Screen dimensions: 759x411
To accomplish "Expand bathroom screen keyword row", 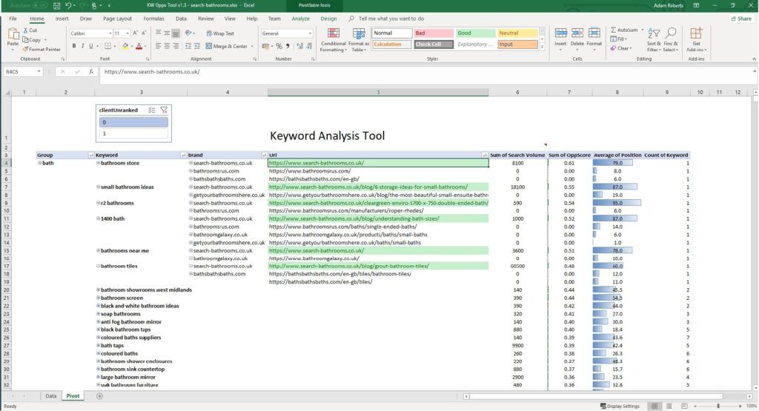I will pyautogui.click(x=99, y=298).
